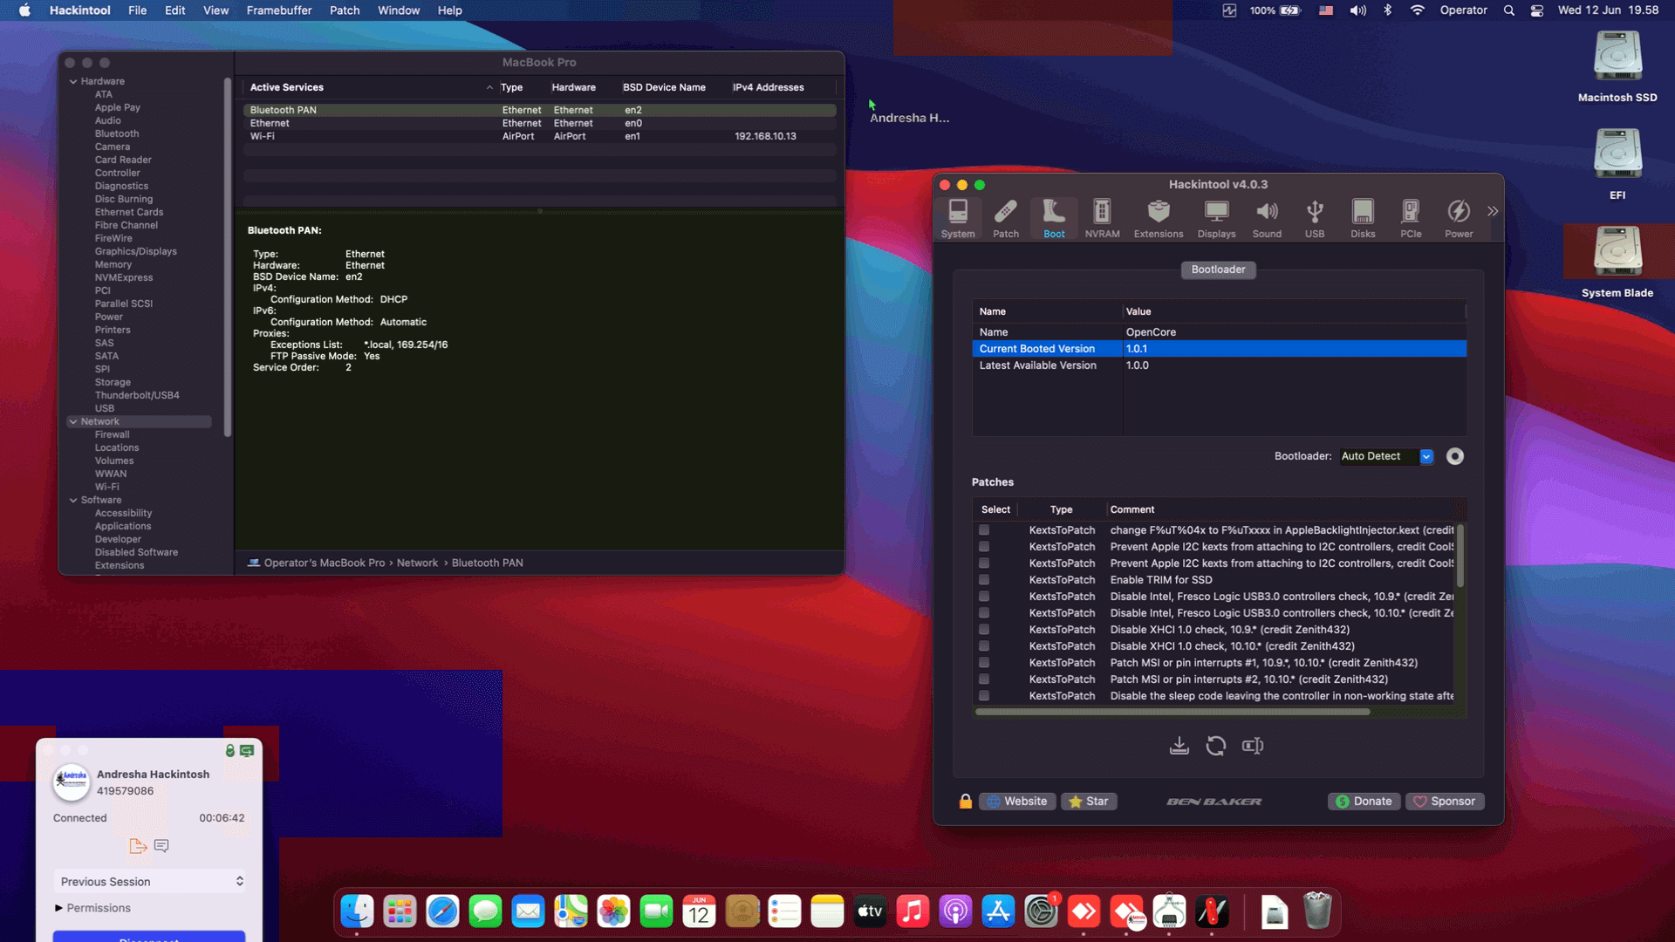
Task: Open the Extensions section icon
Action: click(x=1159, y=218)
